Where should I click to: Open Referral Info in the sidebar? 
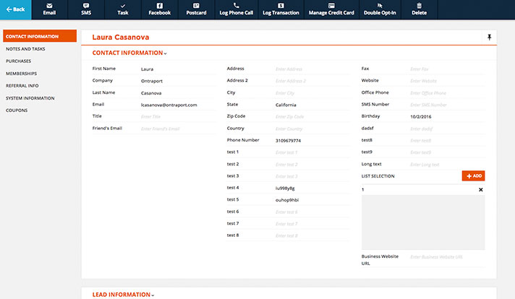point(22,85)
